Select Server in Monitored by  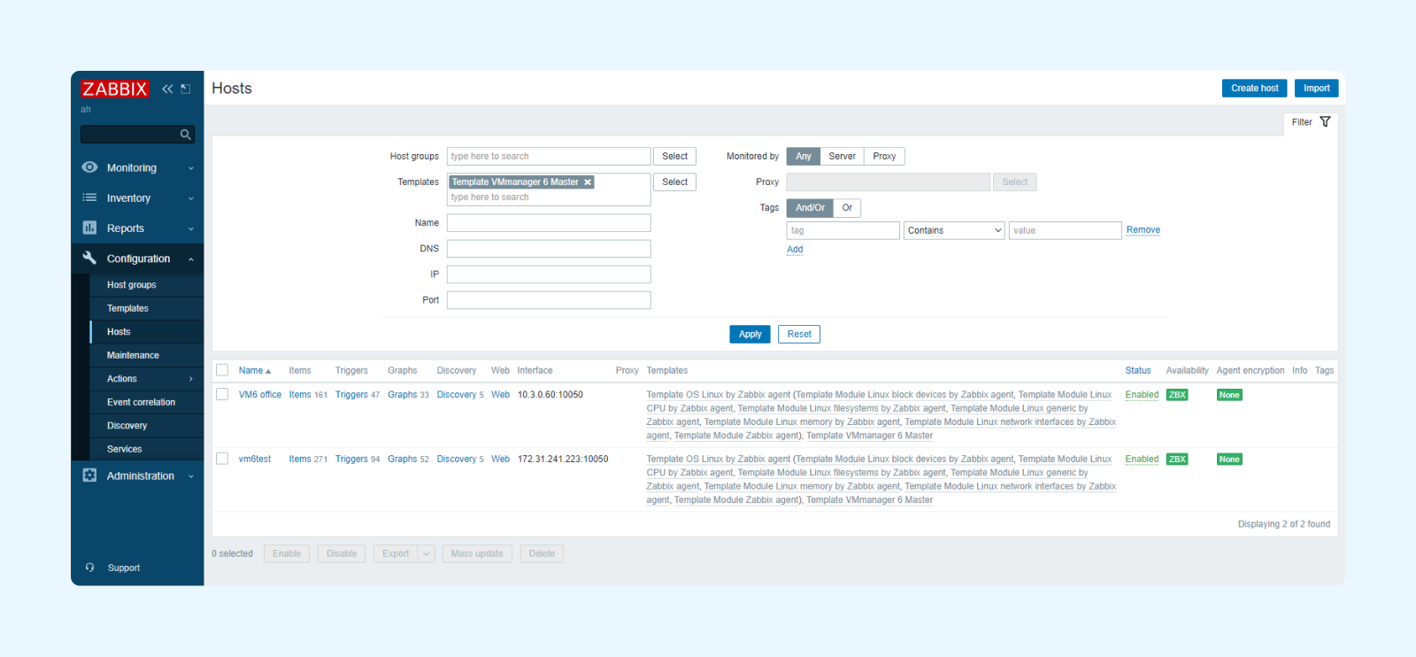click(x=842, y=157)
